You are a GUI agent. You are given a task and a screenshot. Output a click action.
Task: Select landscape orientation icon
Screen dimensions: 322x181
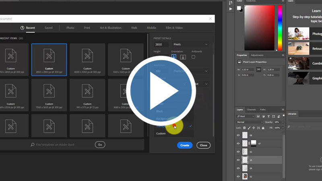pos(183,57)
